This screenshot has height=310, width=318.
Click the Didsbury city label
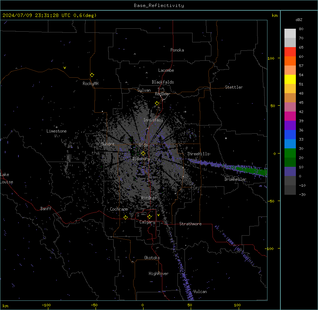(141, 159)
